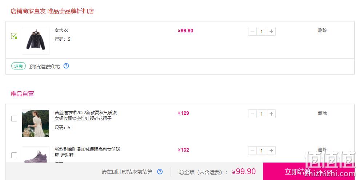Click the help icon next to countdown notice
Viewport: 359px width, 180px height.
point(160,172)
